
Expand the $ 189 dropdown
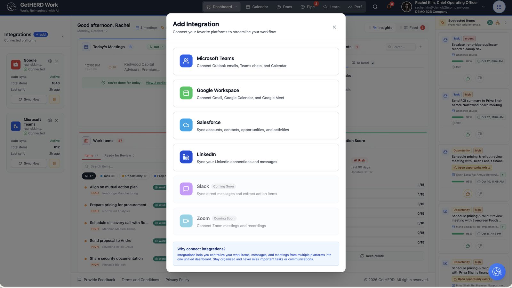tap(156, 47)
